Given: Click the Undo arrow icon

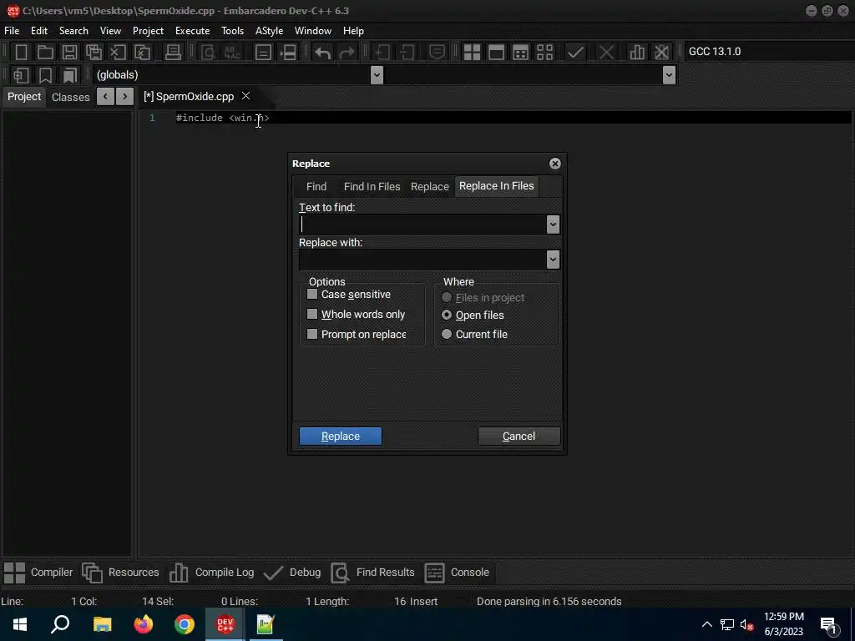Looking at the screenshot, I should (323, 52).
